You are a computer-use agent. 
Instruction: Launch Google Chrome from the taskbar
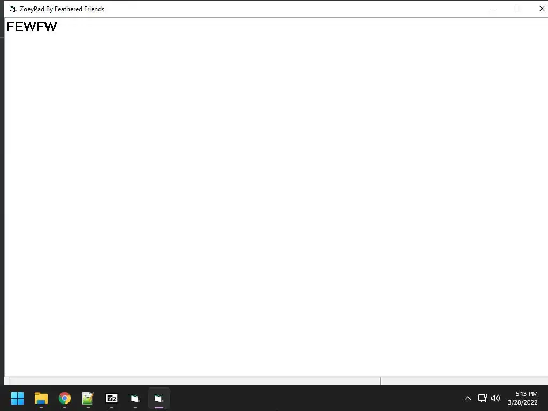[65, 398]
